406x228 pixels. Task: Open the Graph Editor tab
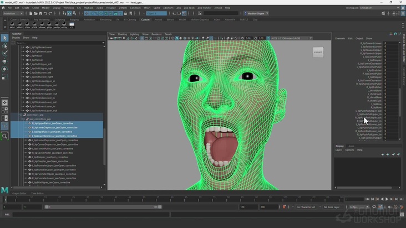[19, 193]
